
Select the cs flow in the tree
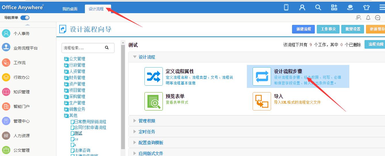pyautogui.click(x=76, y=139)
